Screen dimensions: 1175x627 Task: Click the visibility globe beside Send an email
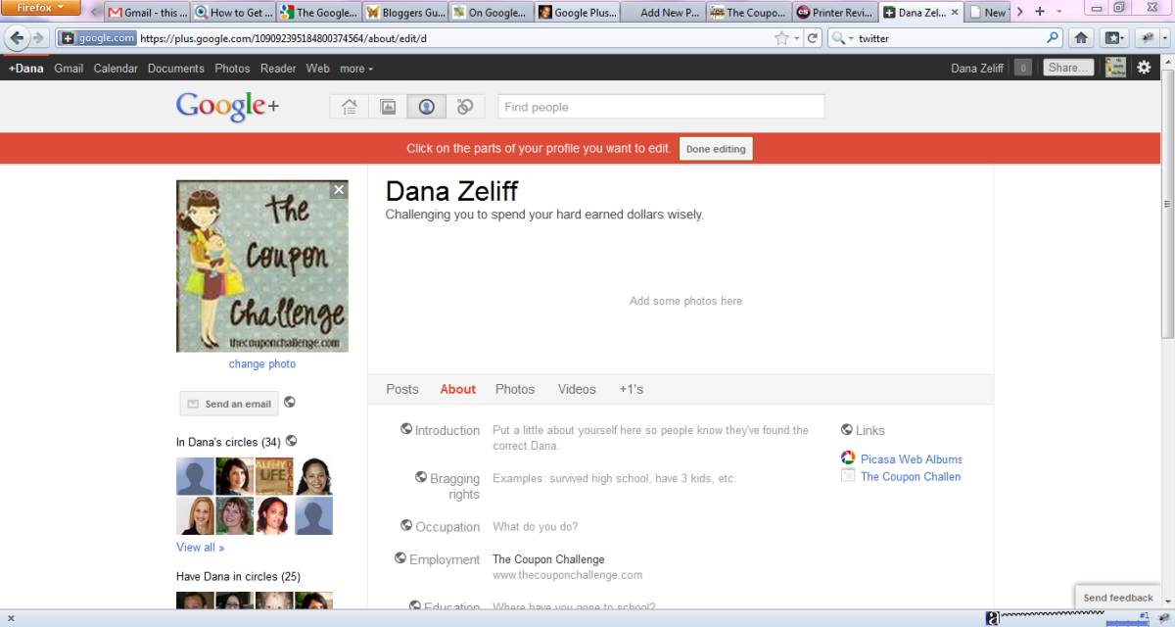pyautogui.click(x=290, y=402)
